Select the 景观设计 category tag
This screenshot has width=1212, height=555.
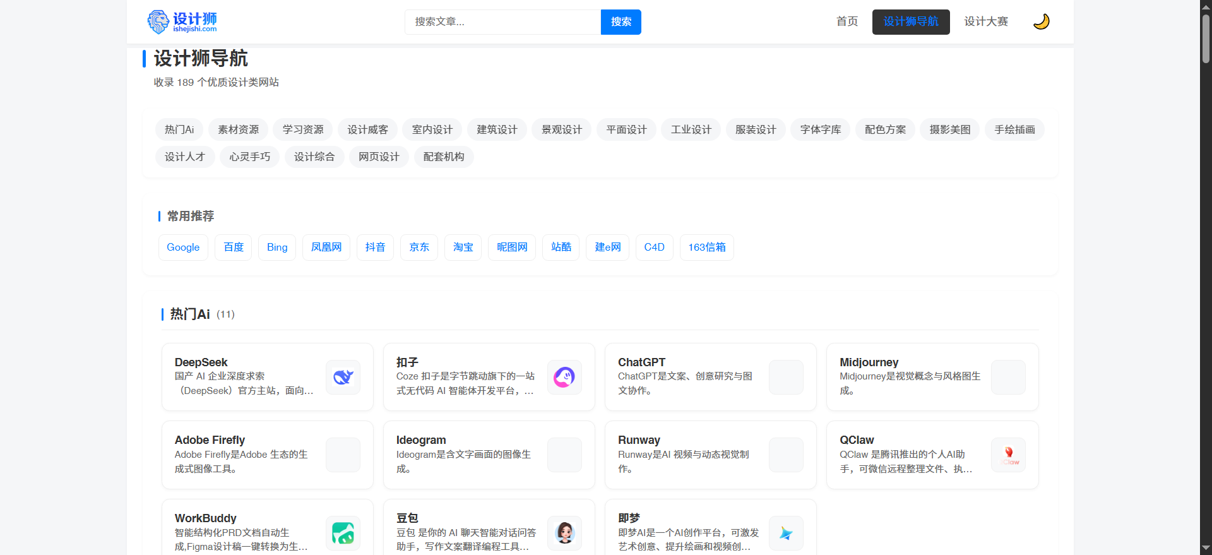tap(562, 129)
